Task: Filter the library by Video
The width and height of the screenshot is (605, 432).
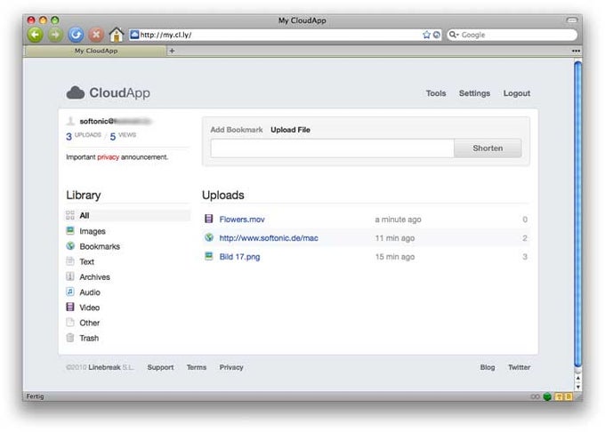Action: point(90,308)
